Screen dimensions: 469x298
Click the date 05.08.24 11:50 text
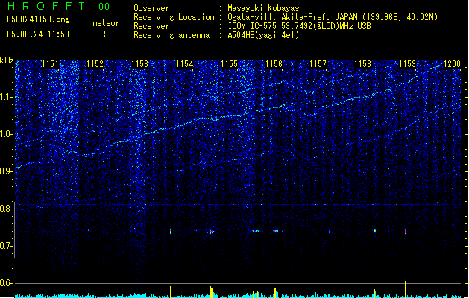[x=37, y=34]
